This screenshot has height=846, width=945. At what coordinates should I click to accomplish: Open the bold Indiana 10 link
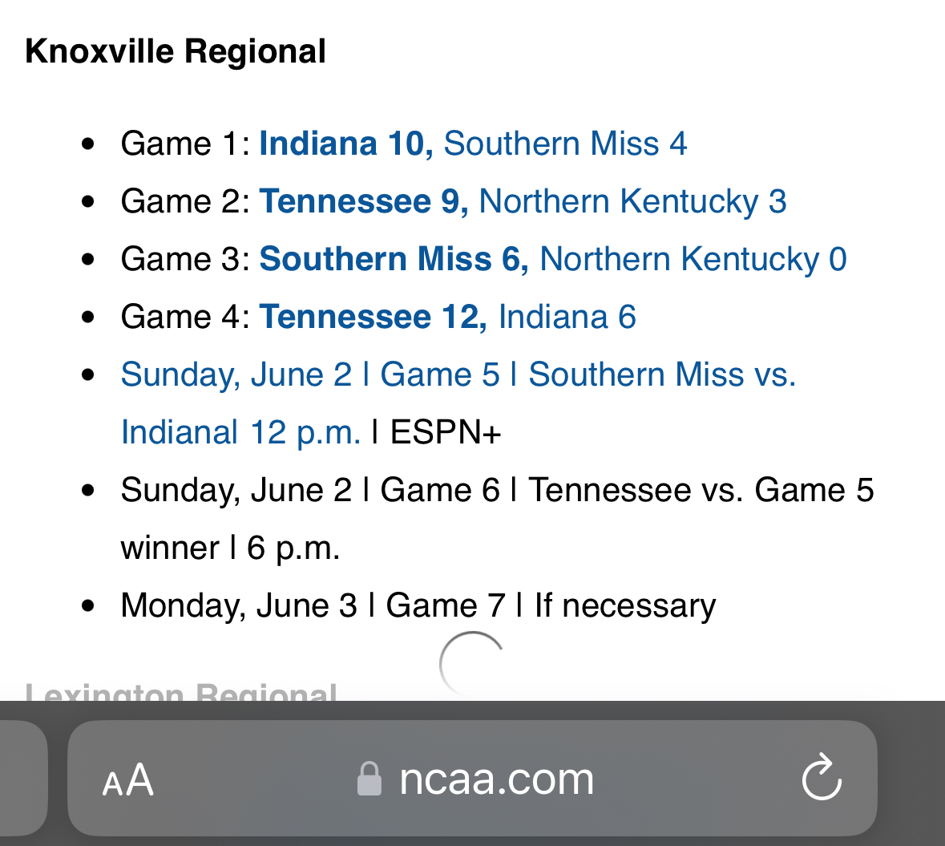345,144
